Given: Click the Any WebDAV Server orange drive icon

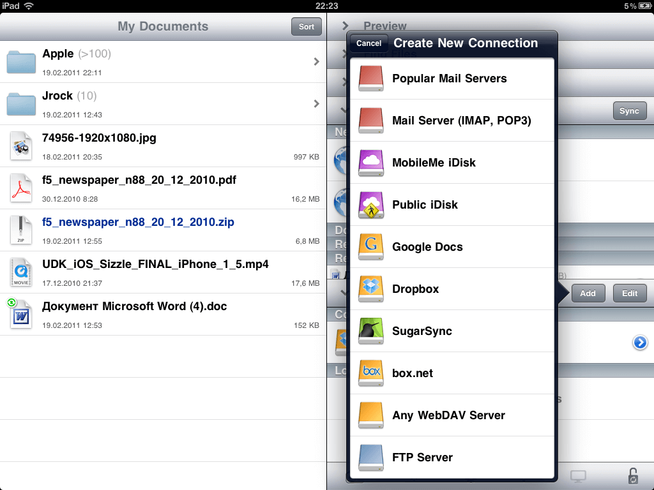Looking at the screenshot, I should click(371, 415).
